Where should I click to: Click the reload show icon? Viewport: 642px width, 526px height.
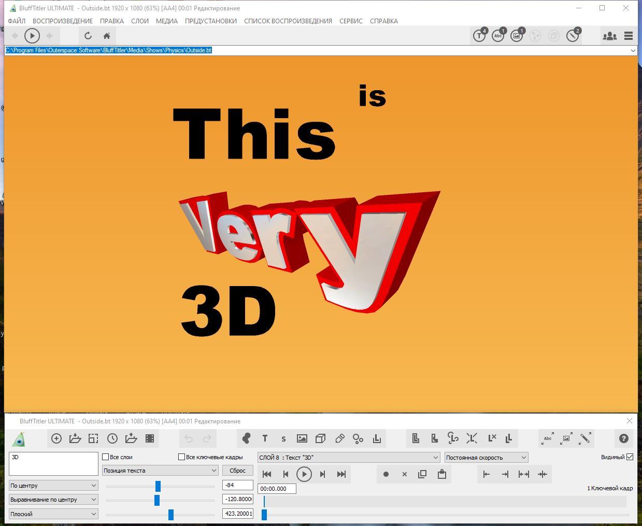coord(88,36)
